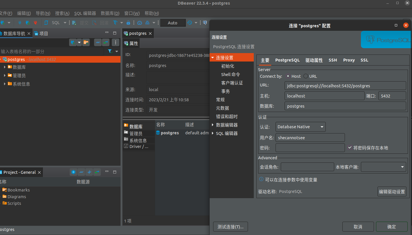The height and width of the screenshot is (235, 412).
Task: Click the new connection plug icon in main toolbar
Action: [3, 23]
